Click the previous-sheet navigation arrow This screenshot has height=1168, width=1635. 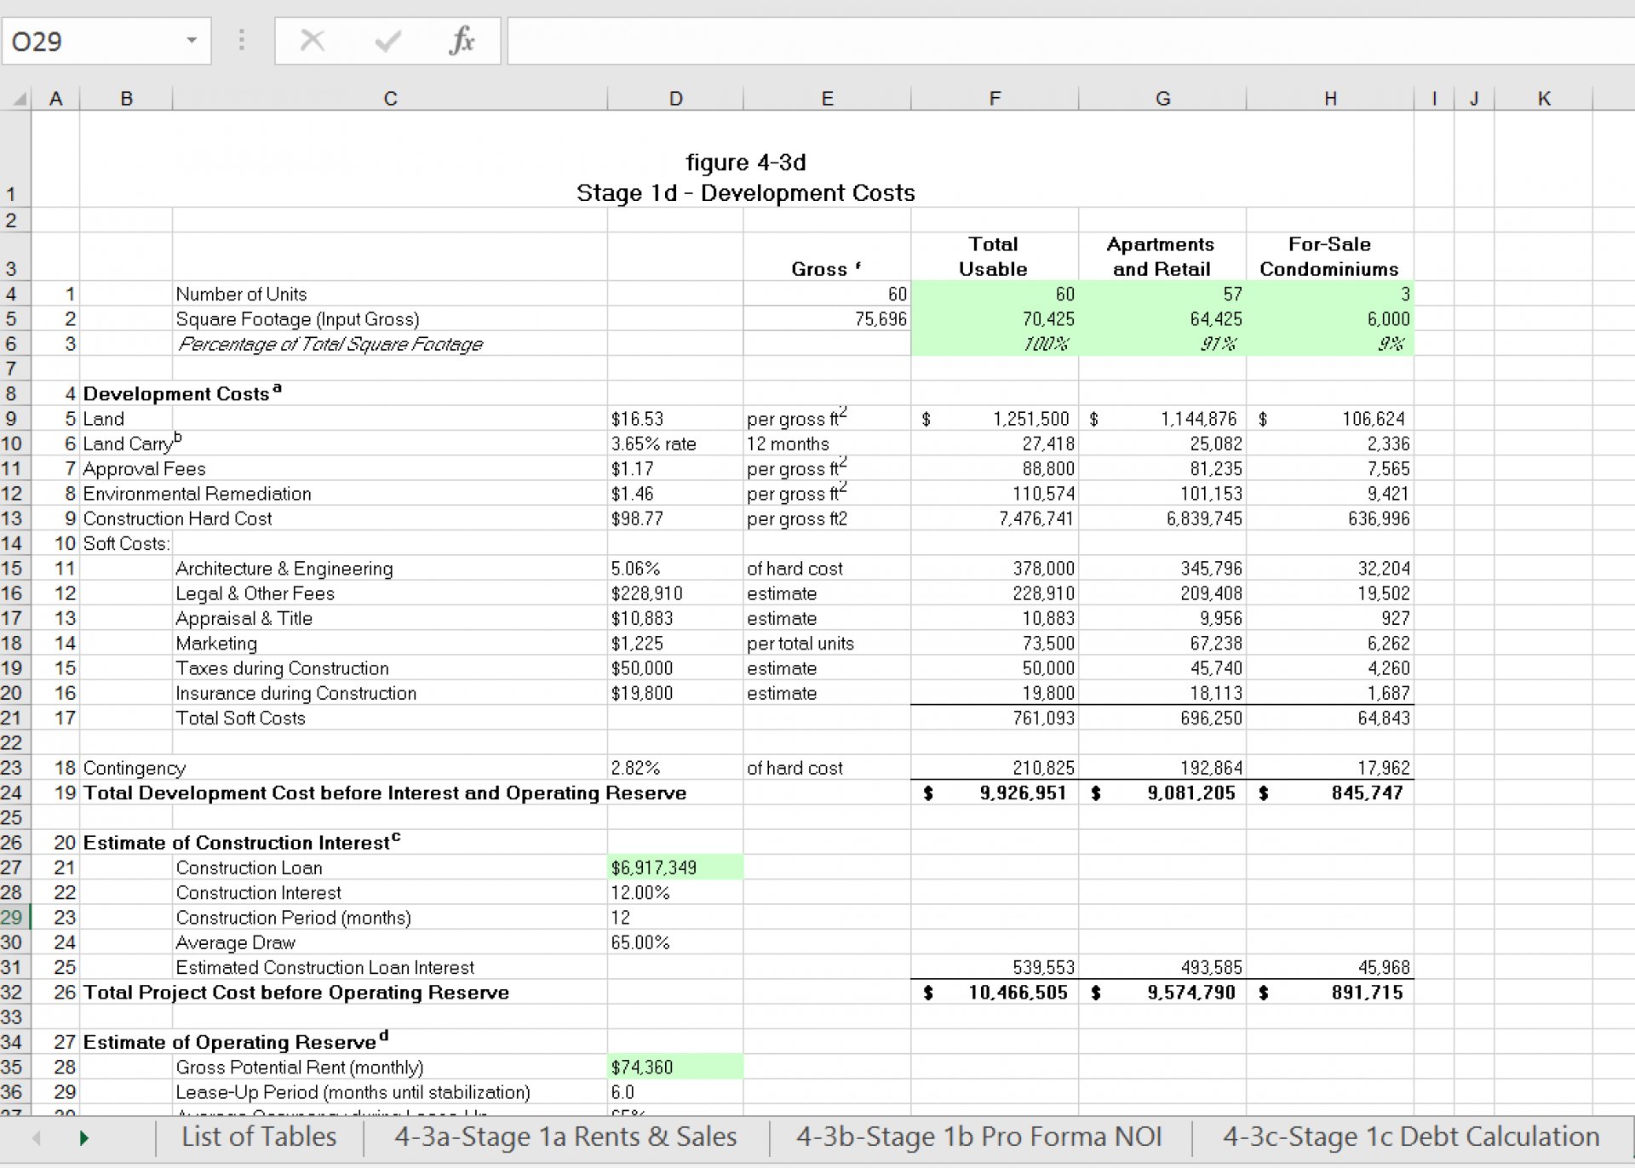pyautogui.click(x=34, y=1137)
